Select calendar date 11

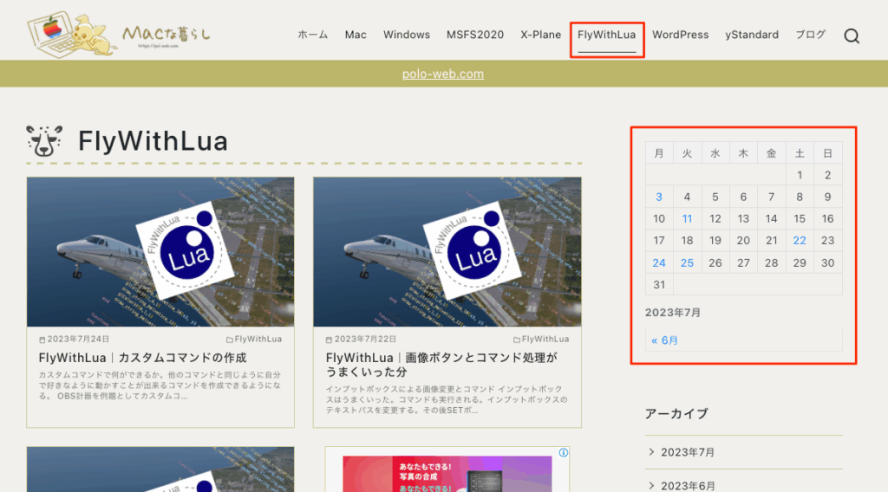point(687,219)
